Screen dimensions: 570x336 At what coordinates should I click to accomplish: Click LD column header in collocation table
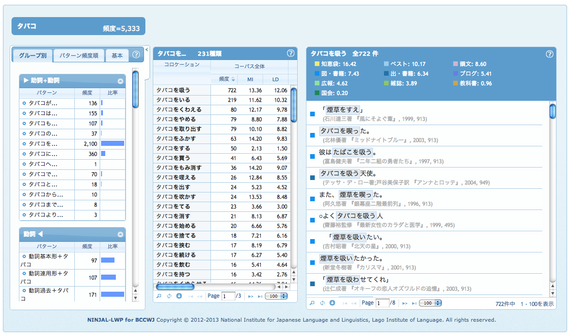tap(276, 79)
